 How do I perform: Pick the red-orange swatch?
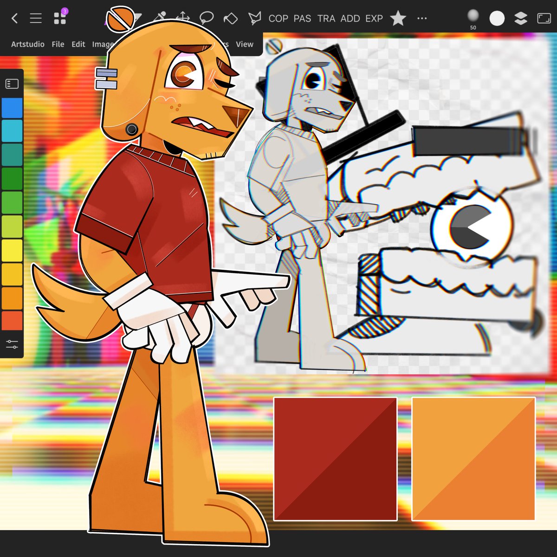click(12, 321)
